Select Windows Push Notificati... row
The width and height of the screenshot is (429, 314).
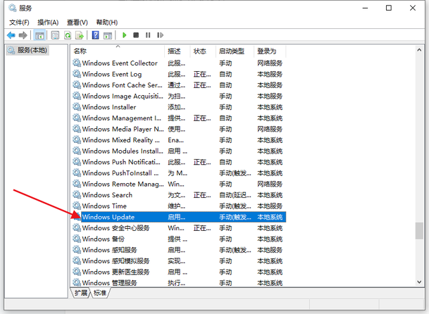coord(179,162)
